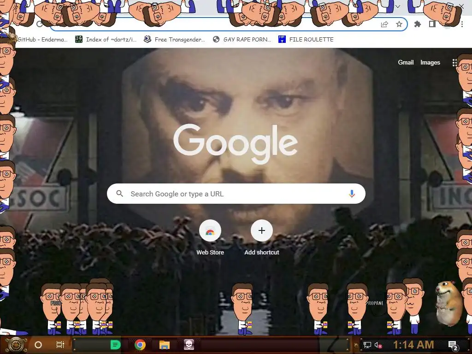Open the notification center icon
This screenshot has height=354, width=472.
click(453, 345)
